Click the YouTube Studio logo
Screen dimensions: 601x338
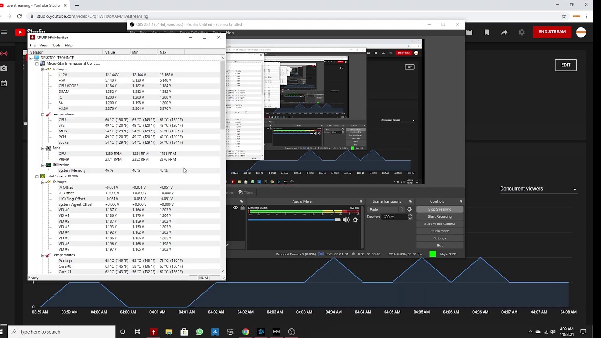[x=30, y=32]
